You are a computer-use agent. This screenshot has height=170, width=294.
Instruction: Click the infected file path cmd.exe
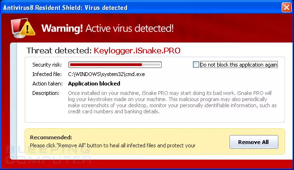[x=106, y=74]
